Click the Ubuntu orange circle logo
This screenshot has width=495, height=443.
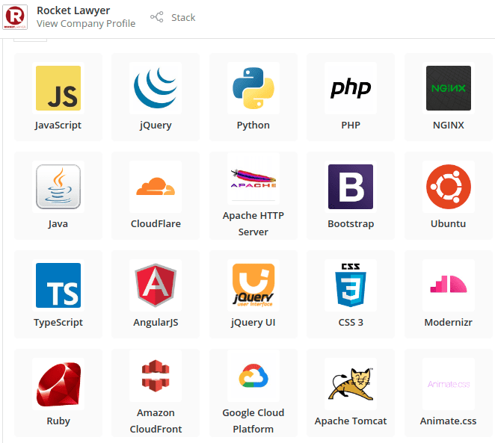pyautogui.click(x=449, y=187)
